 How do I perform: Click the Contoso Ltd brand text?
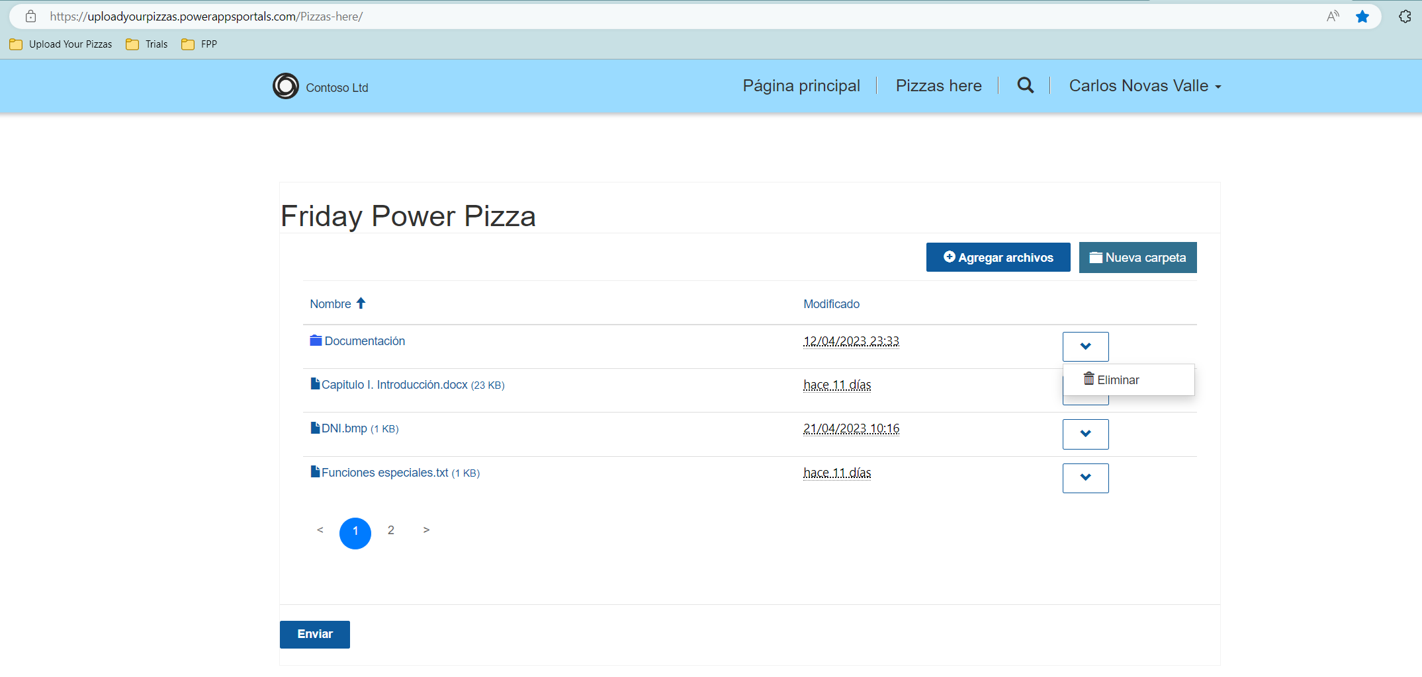coord(337,88)
